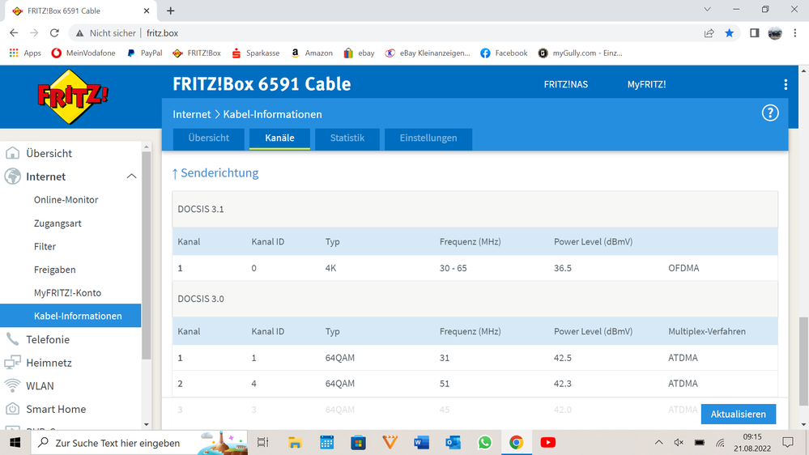Select the Kanäle tab
Image resolution: width=809 pixels, height=455 pixels.
coord(279,138)
